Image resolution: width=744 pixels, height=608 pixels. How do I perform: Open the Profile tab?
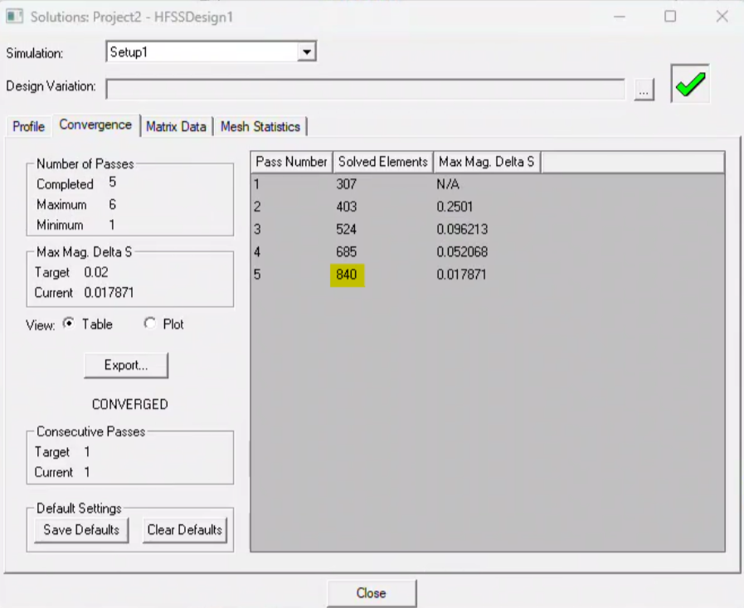[28, 127]
